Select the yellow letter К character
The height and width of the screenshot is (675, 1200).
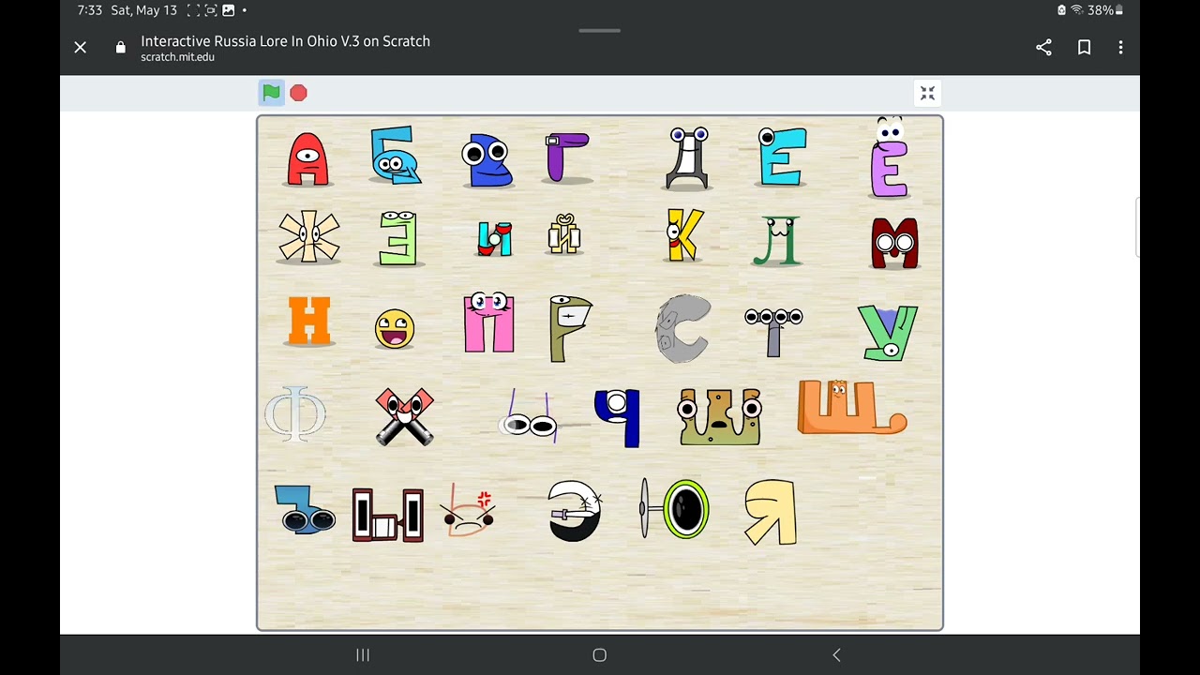[684, 234]
